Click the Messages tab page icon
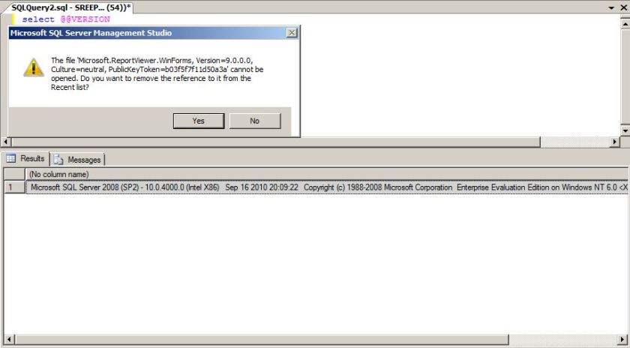Screen dimensions: 630x348 (58, 160)
